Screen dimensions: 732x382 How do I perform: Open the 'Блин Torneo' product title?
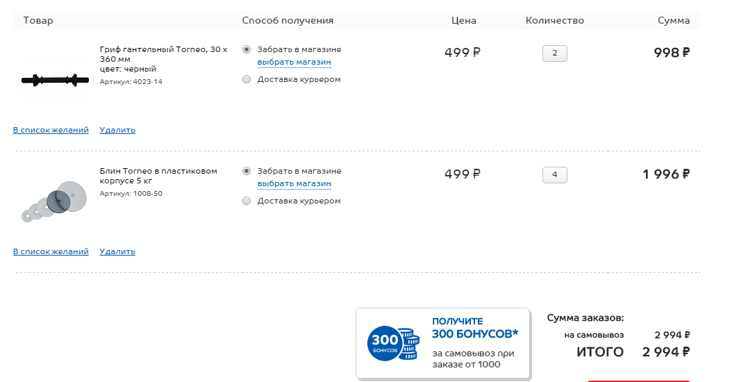click(158, 176)
